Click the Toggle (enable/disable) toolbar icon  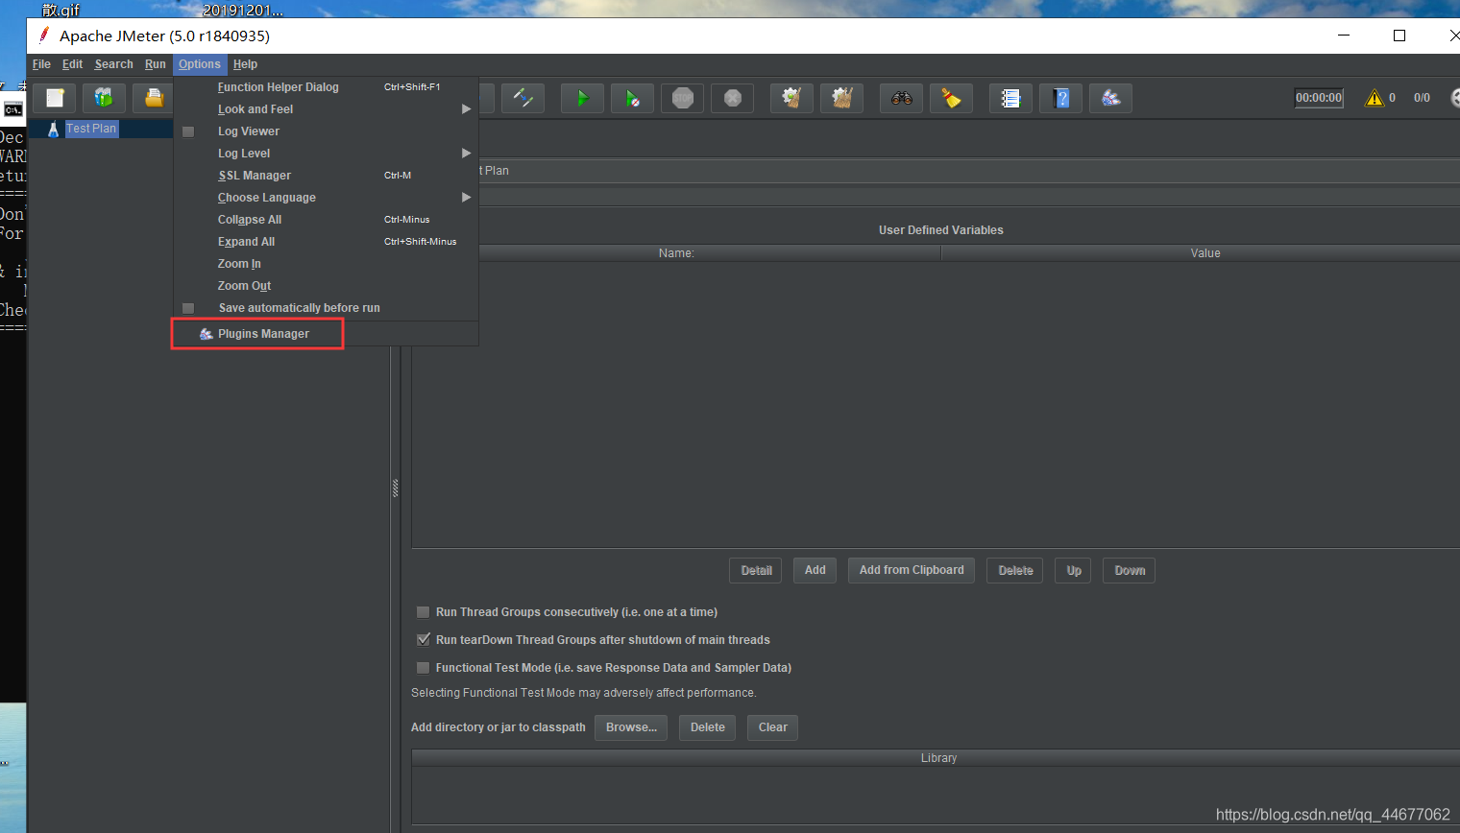click(523, 98)
